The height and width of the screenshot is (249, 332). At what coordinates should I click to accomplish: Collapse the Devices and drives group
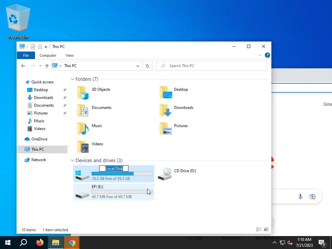click(72, 160)
